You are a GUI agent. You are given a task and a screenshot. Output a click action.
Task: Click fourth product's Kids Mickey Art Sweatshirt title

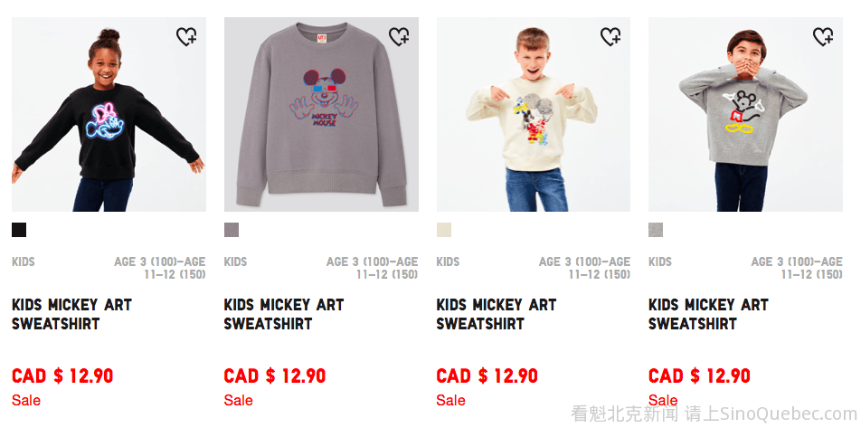708,314
